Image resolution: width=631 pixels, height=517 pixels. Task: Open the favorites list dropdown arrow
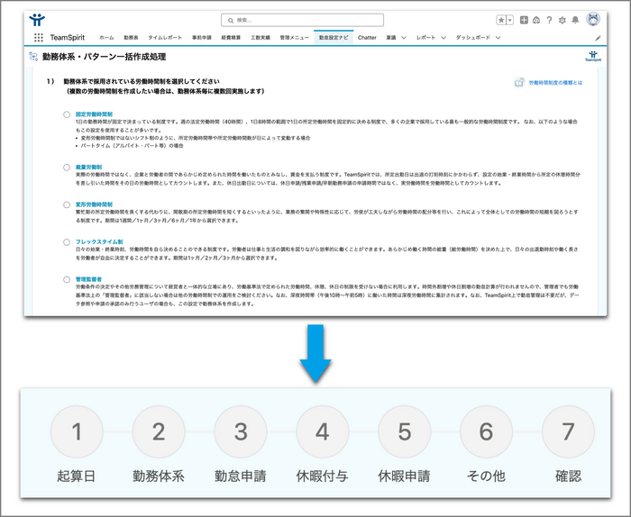510,20
